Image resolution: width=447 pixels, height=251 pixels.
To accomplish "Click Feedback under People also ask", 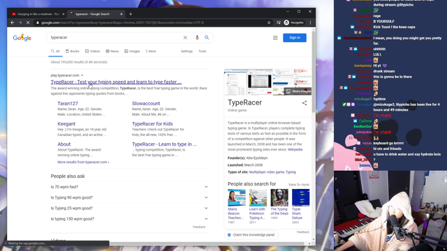I will (x=199, y=227).
